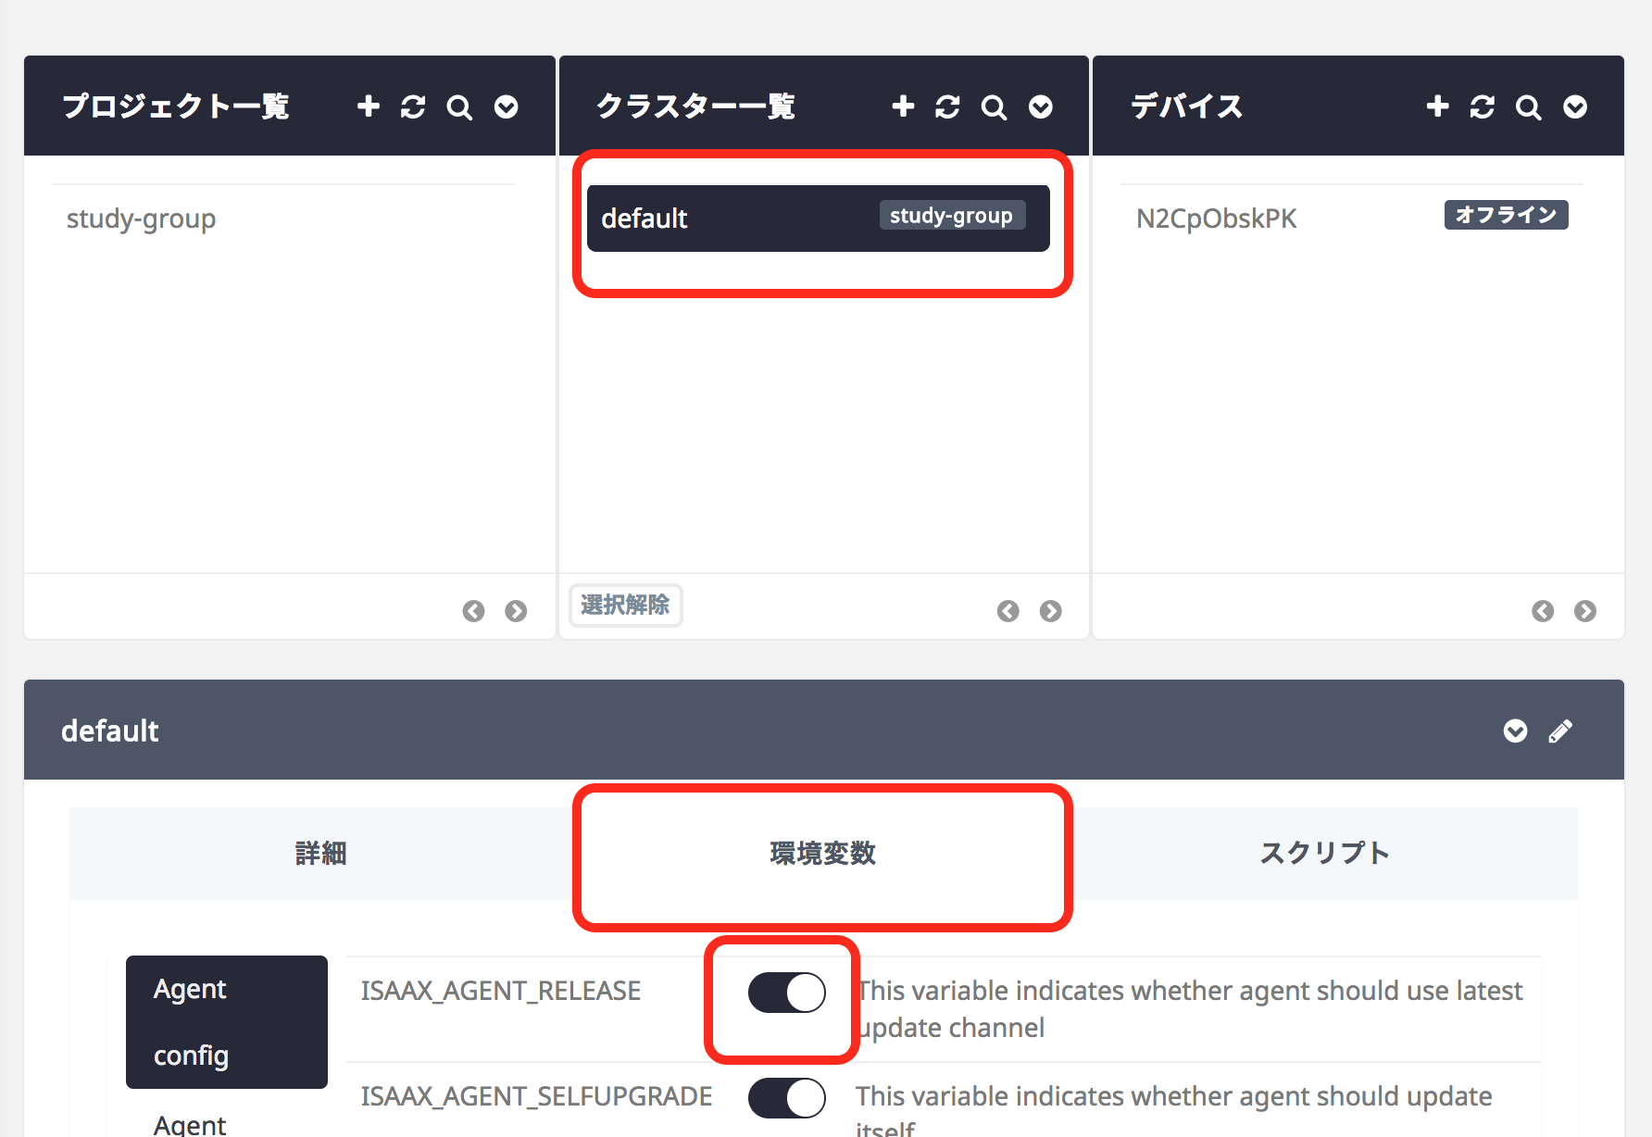Add a new cluster in クラスター一覧
Viewport: 1652px width, 1137px height.
(903, 106)
